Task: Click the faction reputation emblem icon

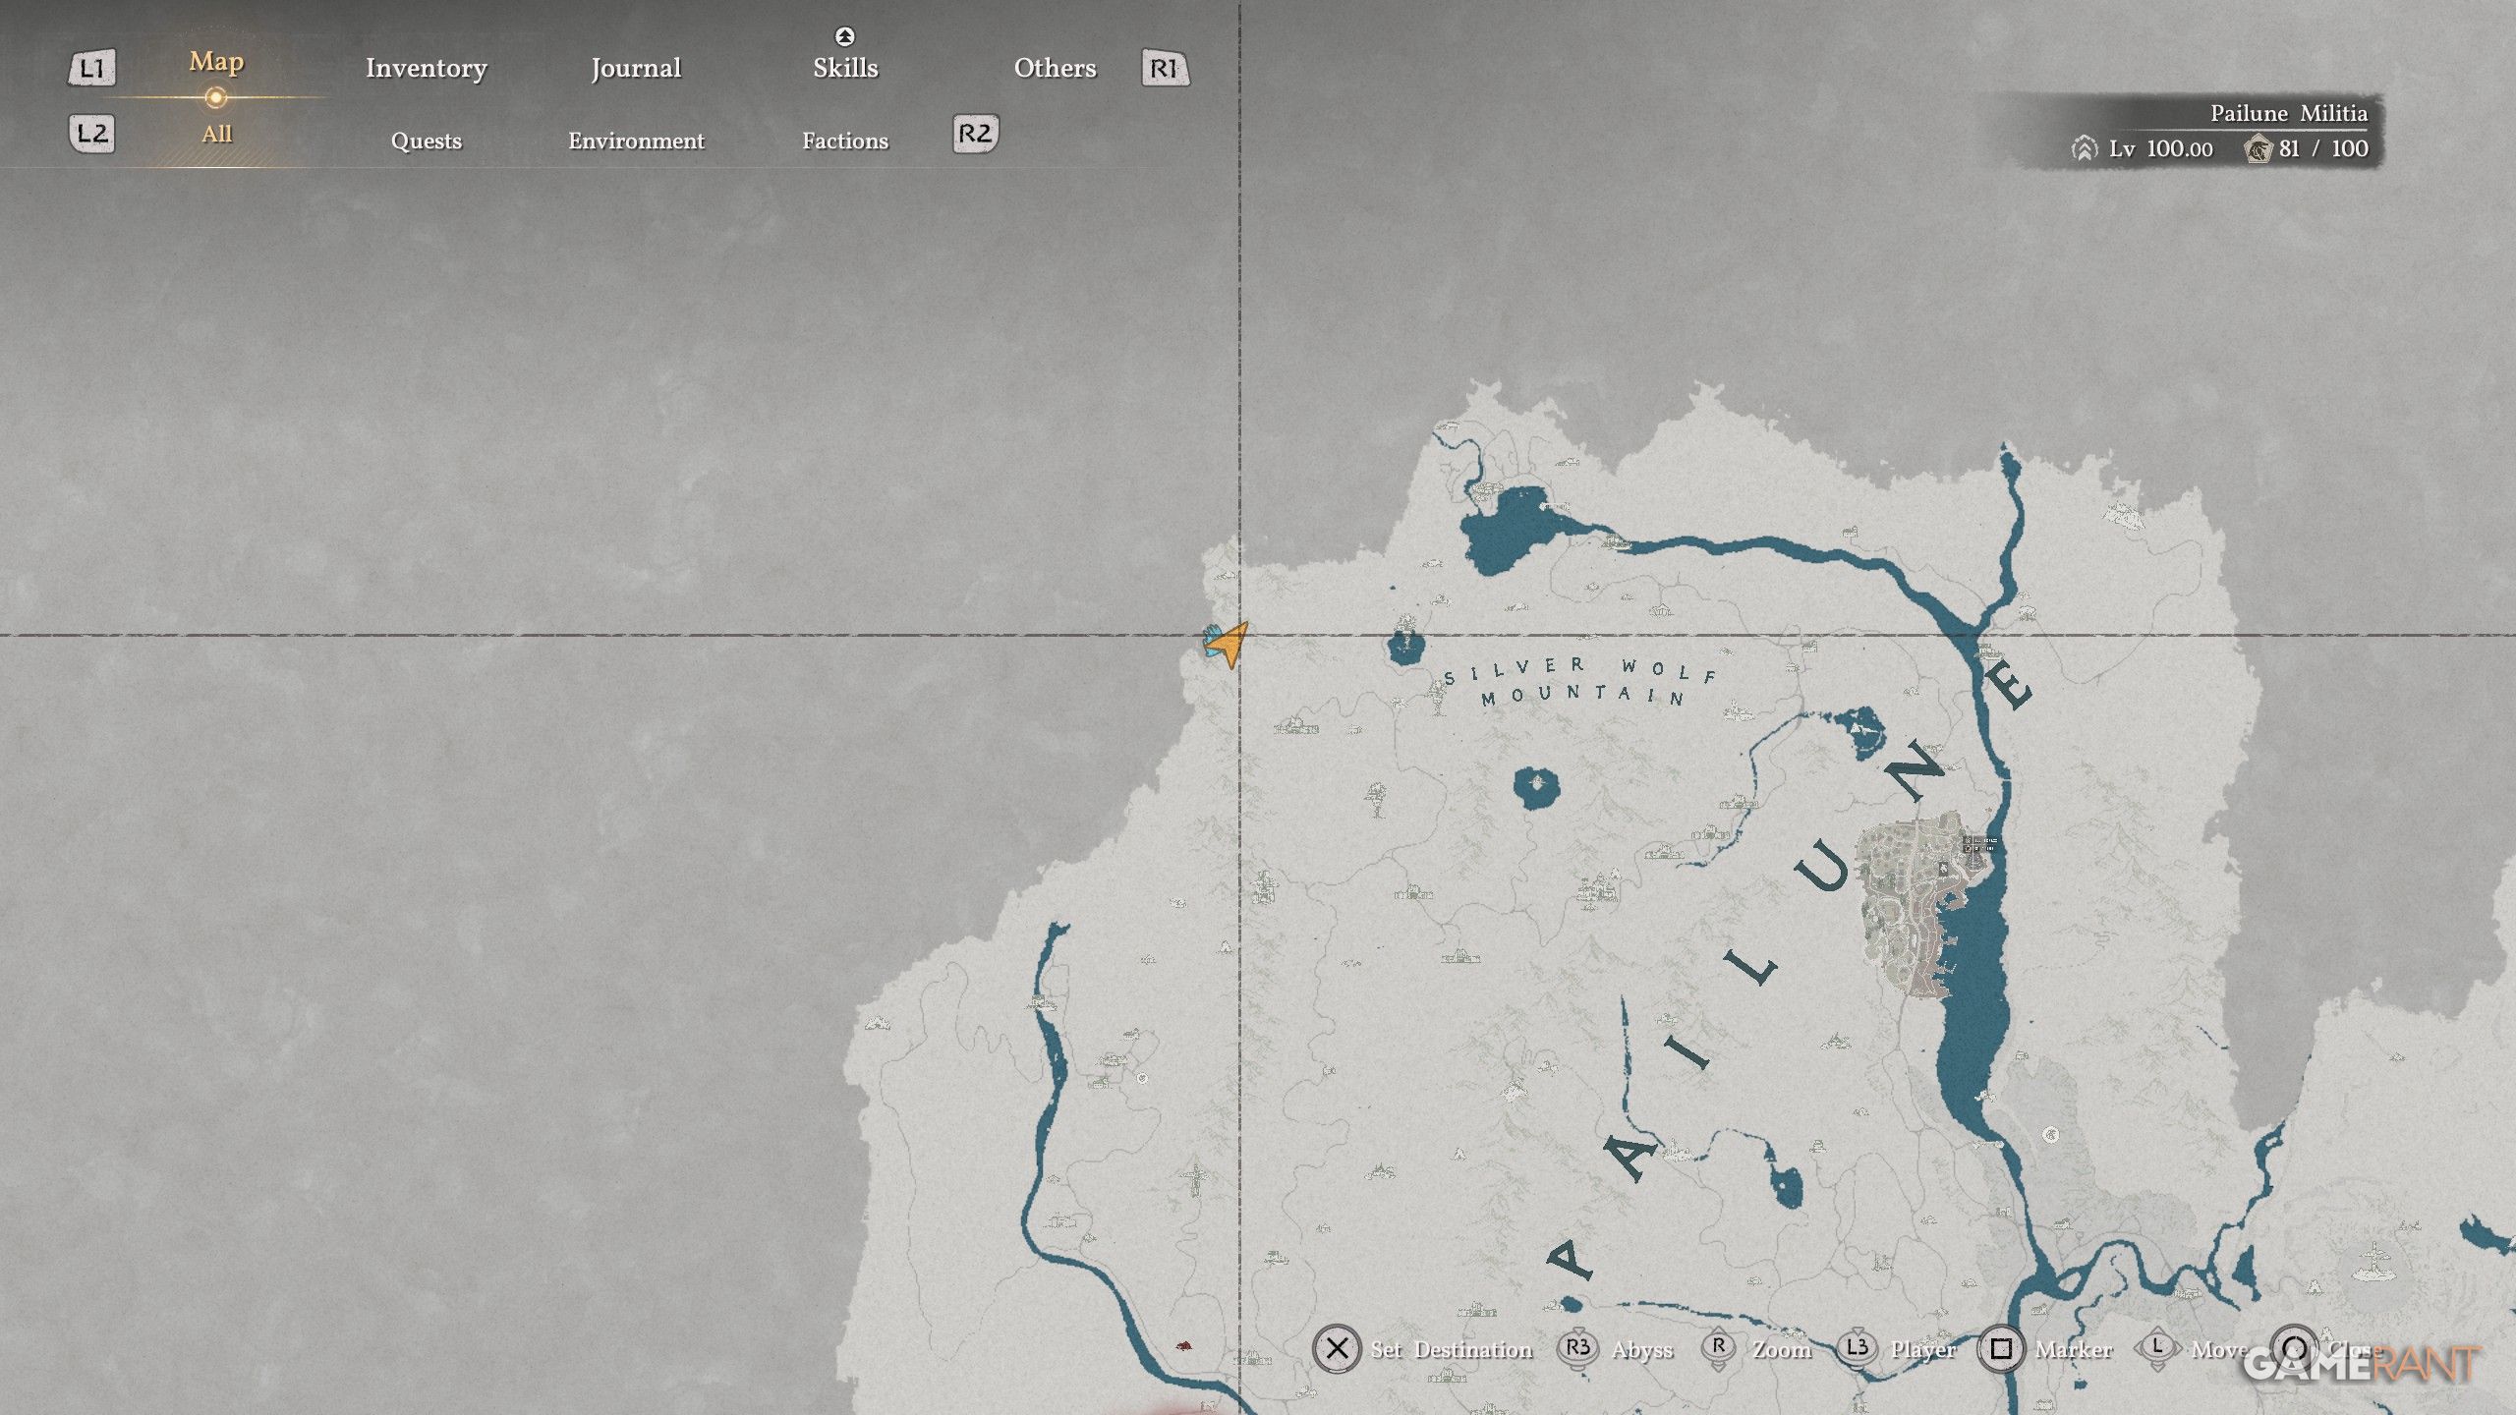Action: pos(2258,149)
